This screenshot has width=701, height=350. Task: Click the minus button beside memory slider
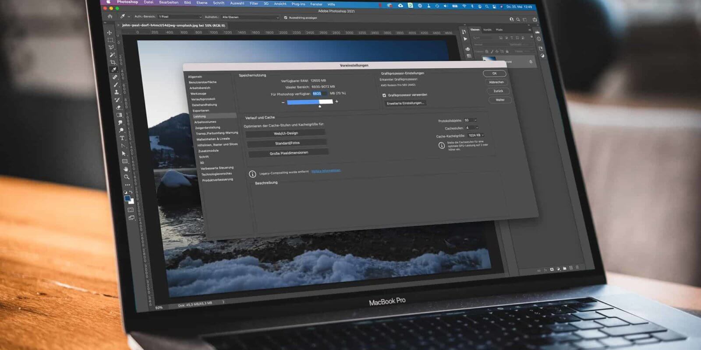coord(283,102)
